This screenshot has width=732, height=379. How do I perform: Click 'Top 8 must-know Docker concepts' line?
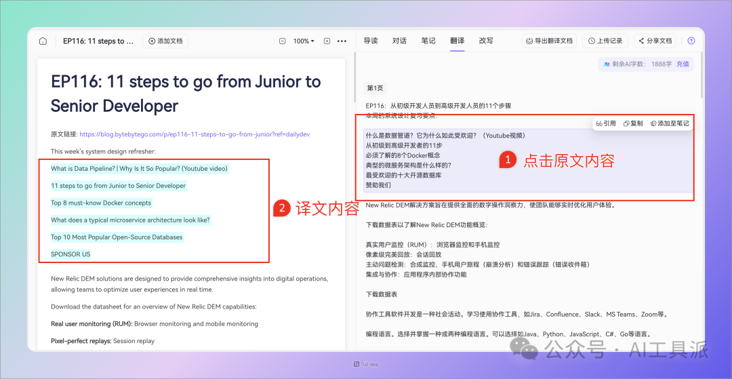pos(101,203)
